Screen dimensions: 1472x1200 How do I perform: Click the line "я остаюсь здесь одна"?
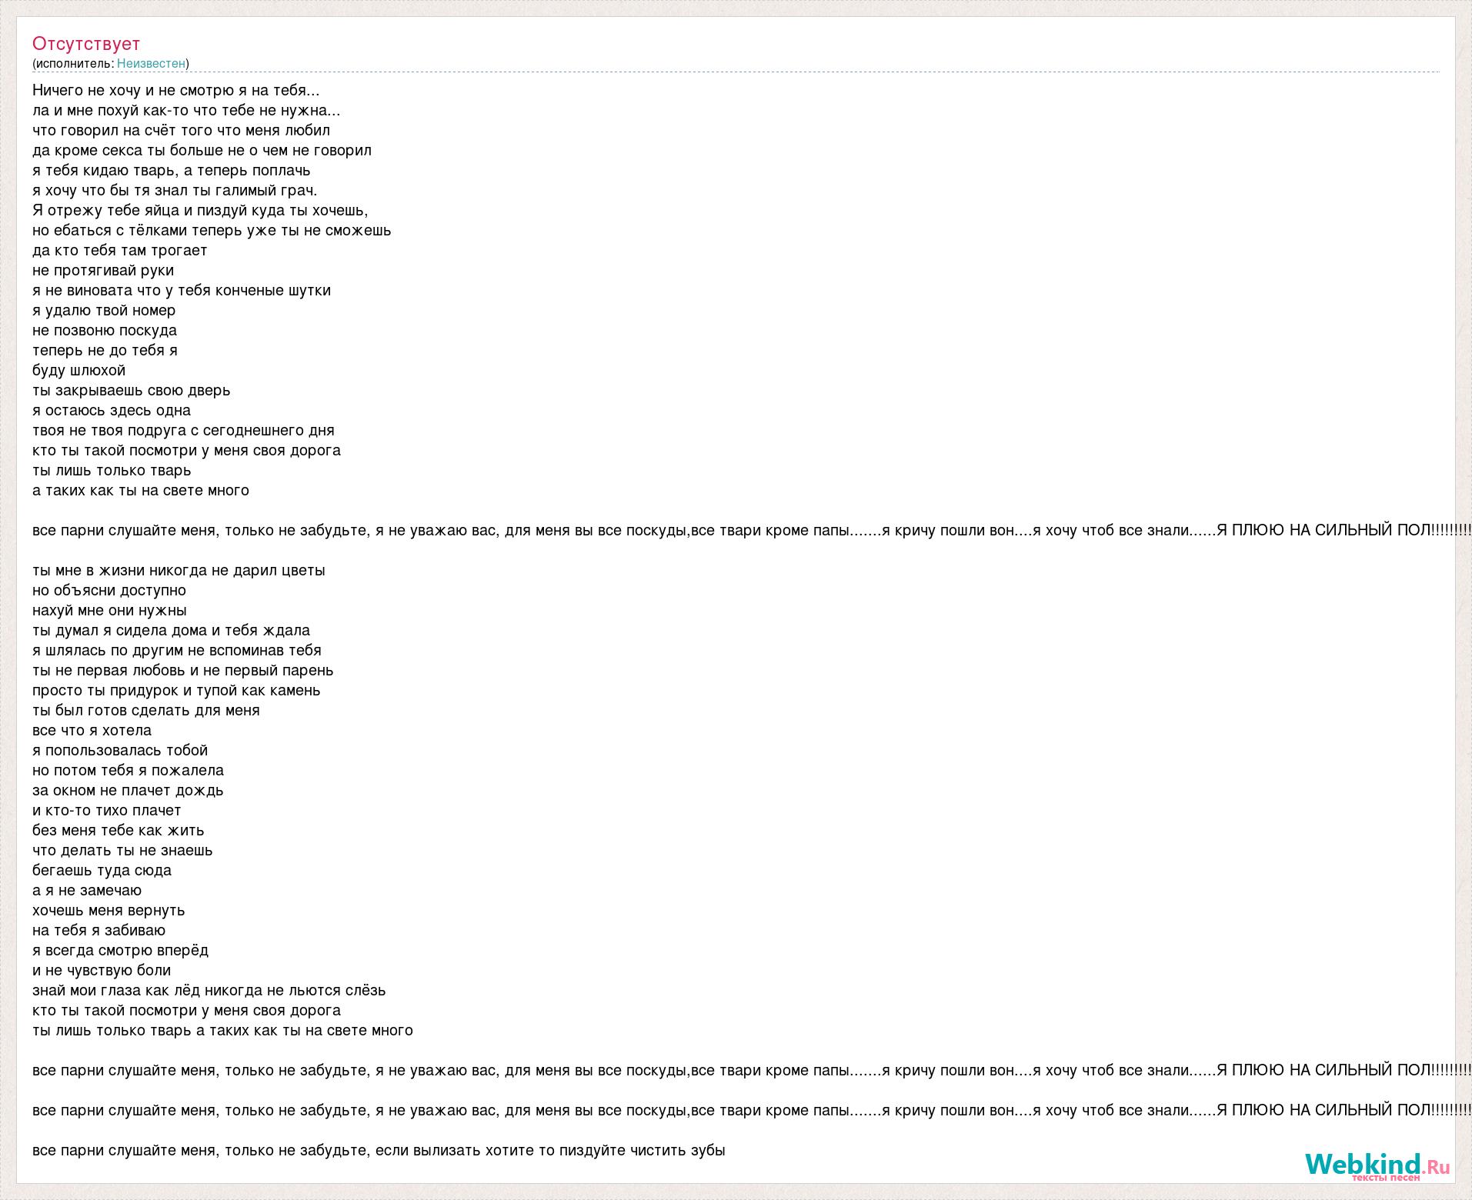click(112, 411)
